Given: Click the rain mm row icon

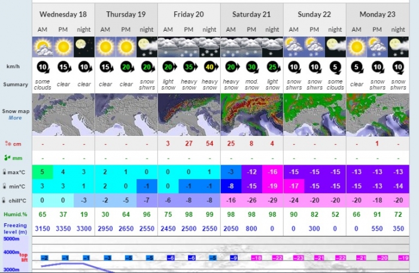Looking at the screenshot, I should click(x=8, y=159).
